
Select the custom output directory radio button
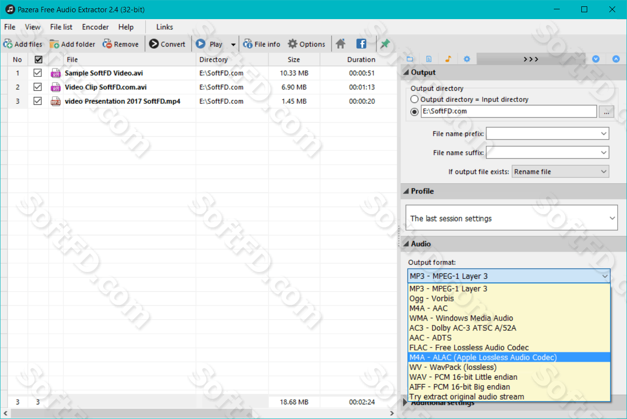coord(415,112)
